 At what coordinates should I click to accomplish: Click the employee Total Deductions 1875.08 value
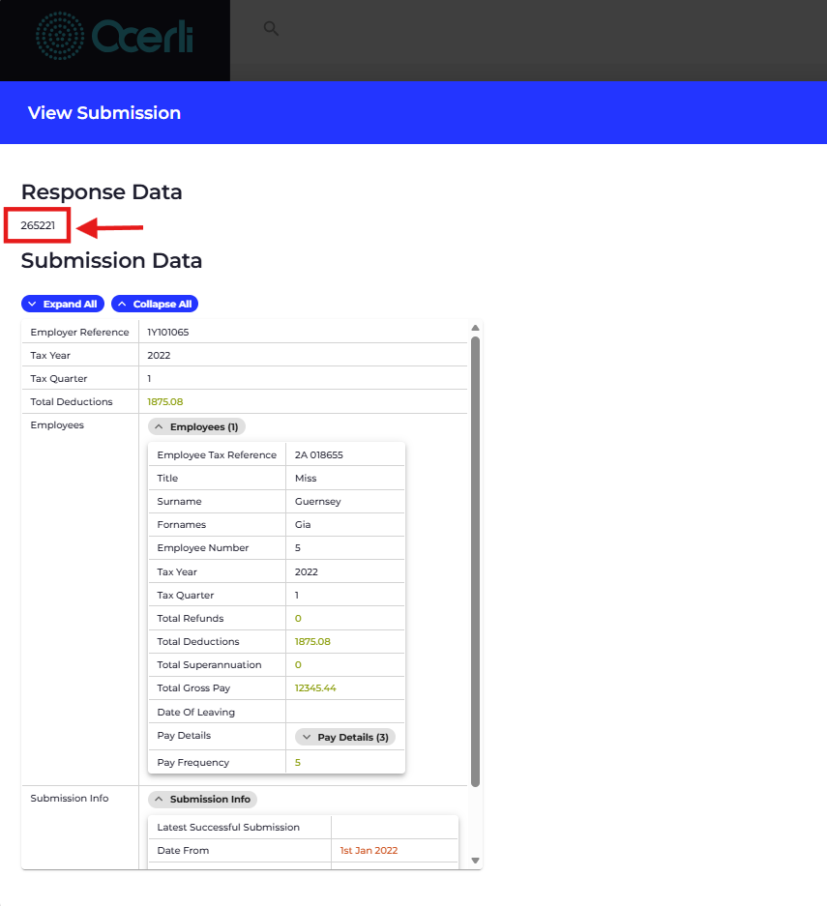(x=312, y=642)
